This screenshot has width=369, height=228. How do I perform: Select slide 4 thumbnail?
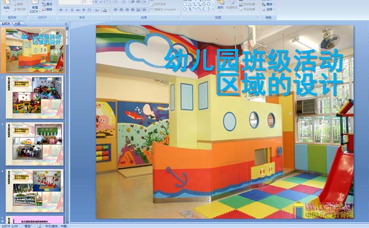click(35, 191)
